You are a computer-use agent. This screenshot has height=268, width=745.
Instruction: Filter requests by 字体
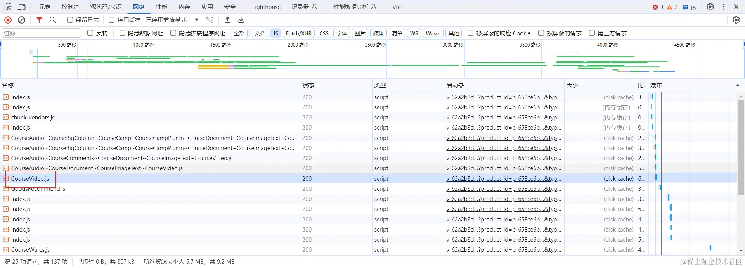tap(342, 33)
